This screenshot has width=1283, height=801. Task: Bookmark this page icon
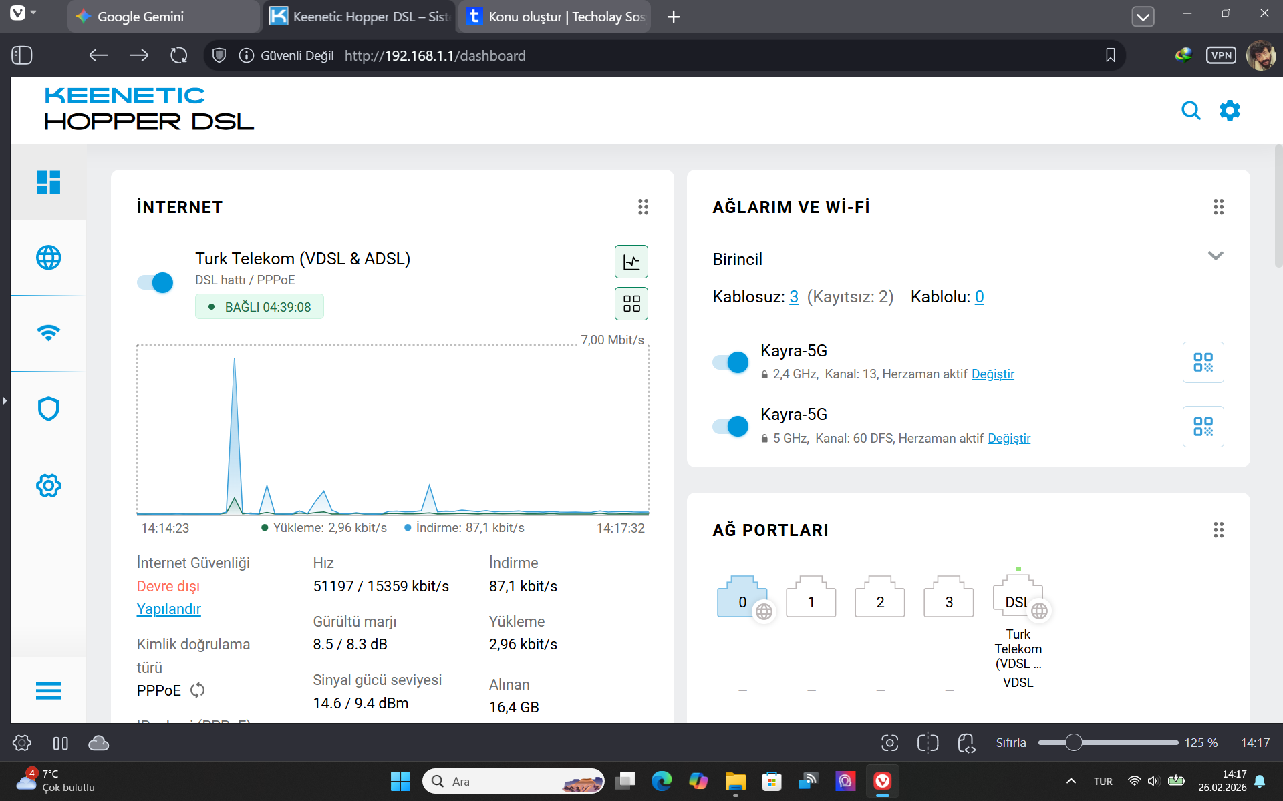pos(1110,55)
